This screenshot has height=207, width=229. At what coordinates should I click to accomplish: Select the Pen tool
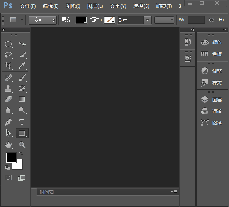pyautogui.click(x=8, y=122)
